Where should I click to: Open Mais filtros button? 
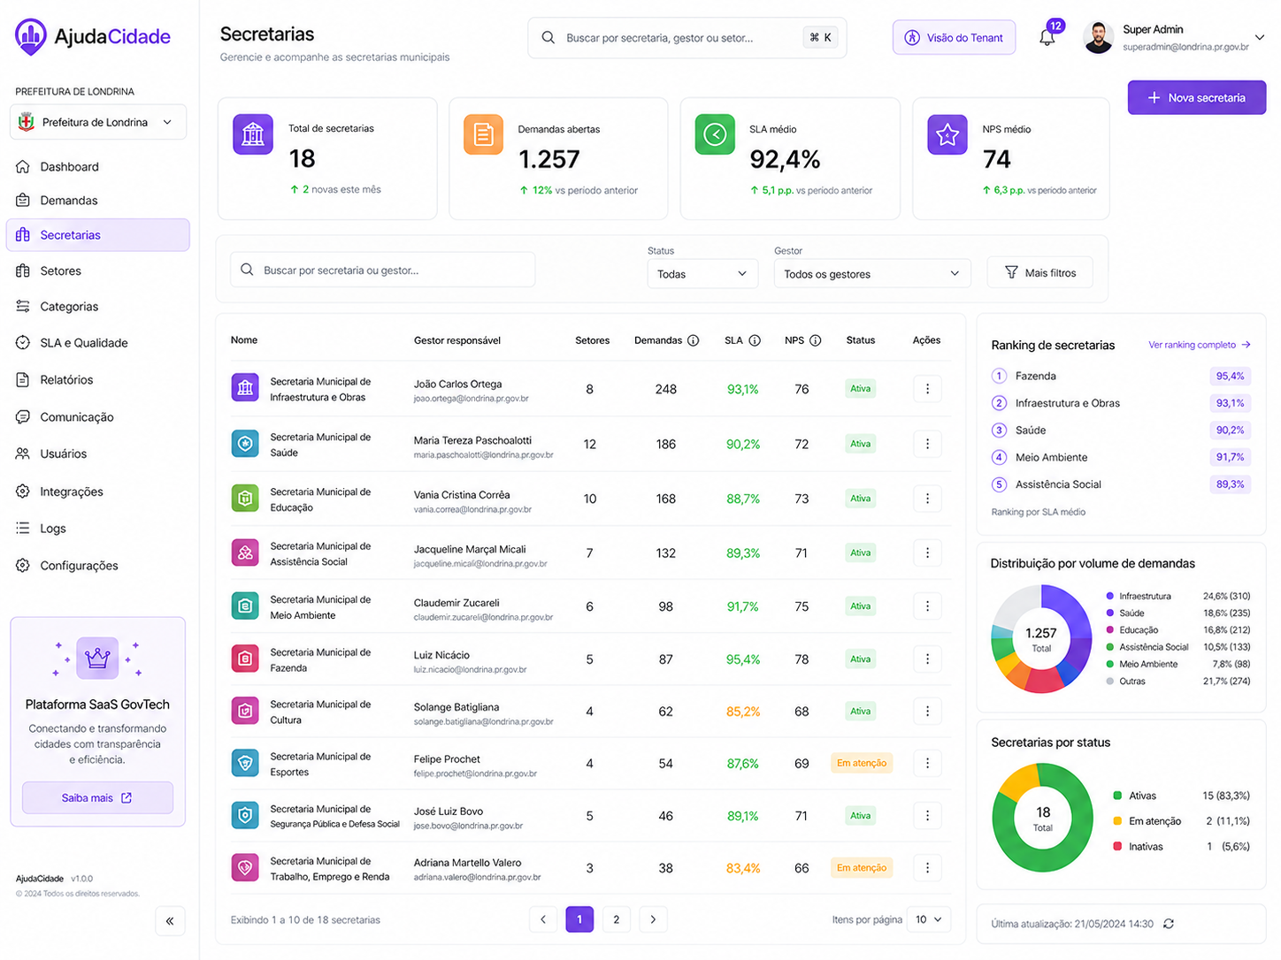pos(1040,273)
